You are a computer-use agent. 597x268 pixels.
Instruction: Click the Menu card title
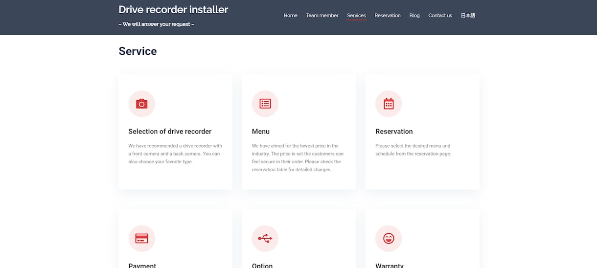260,132
